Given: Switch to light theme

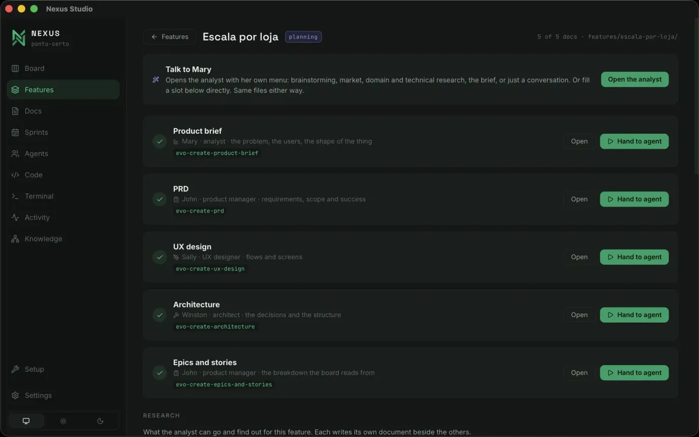Looking at the screenshot, I should [63, 421].
